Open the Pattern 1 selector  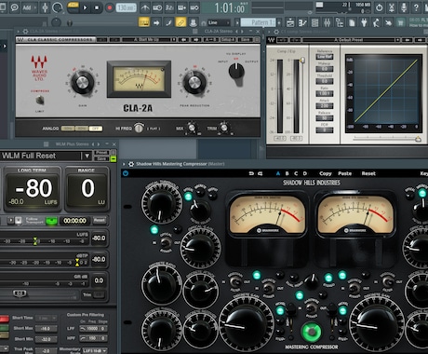[x=259, y=22]
